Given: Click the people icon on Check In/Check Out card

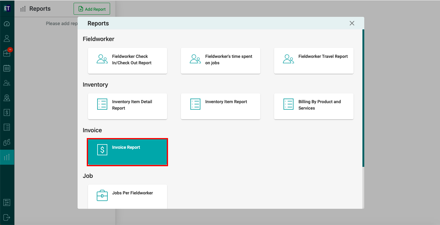Looking at the screenshot, I should tap(102, 59).
